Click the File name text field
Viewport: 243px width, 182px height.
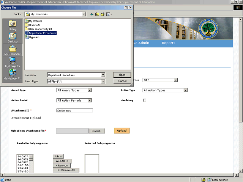[74, 75]
